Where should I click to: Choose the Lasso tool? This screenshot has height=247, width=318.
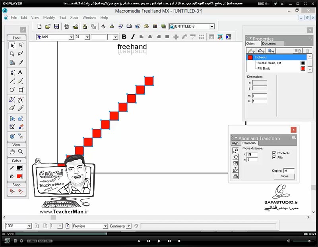pyautogui.click(x=21, y=54)
